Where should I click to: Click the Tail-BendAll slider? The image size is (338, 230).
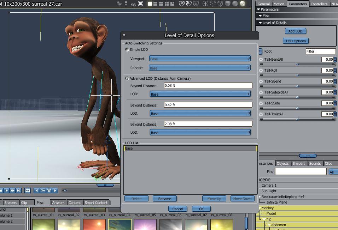pyautogui.click(x=298, y=64)
